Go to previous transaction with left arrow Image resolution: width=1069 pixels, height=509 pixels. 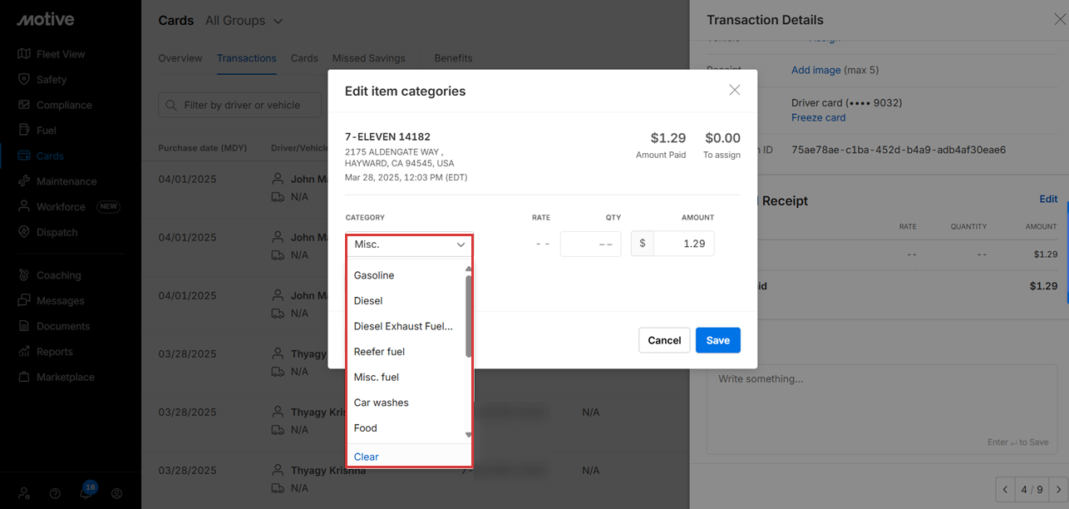(1005, 489)
